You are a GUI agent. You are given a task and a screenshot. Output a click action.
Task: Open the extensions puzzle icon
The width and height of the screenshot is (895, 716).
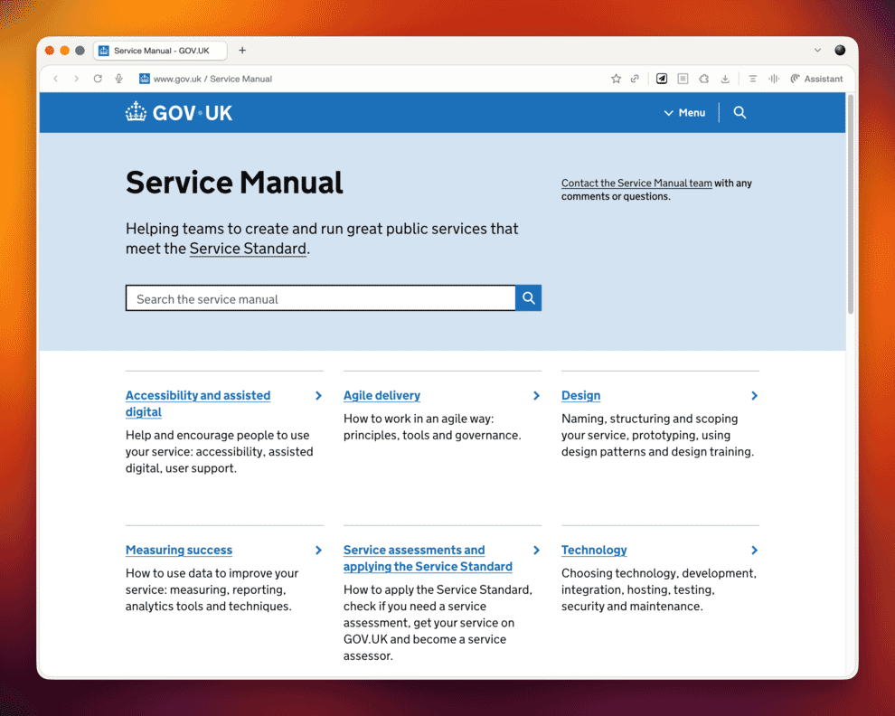(703, 79)
